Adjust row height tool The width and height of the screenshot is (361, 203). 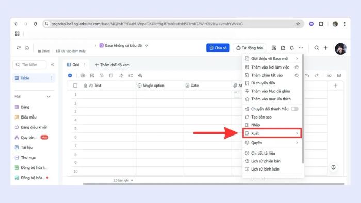pos(130,75)
